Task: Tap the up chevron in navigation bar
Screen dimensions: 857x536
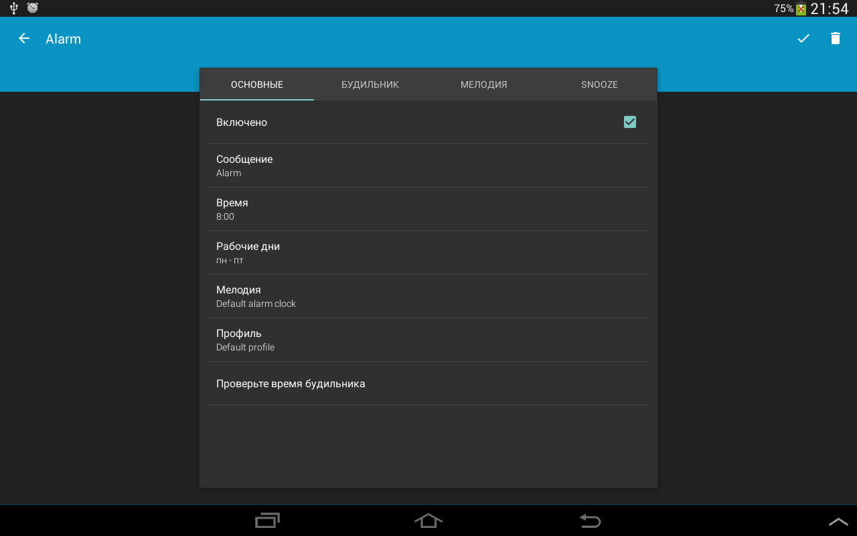Action: point(838,521)
